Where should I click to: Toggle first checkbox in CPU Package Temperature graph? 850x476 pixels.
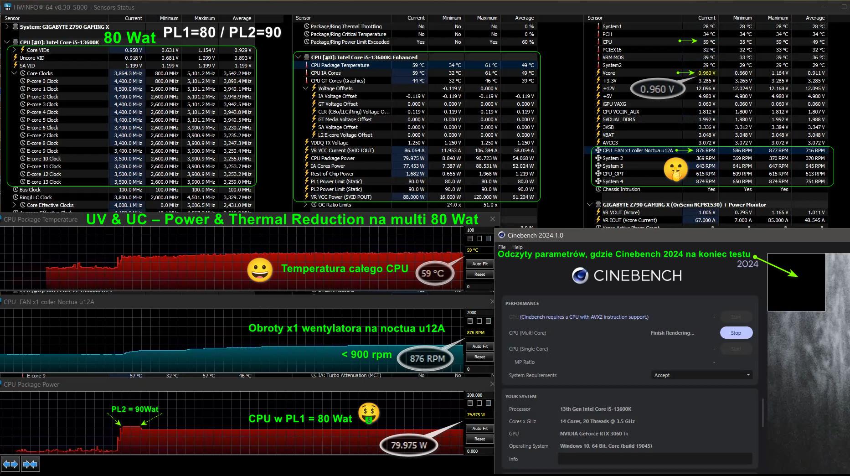click(470, 238)
